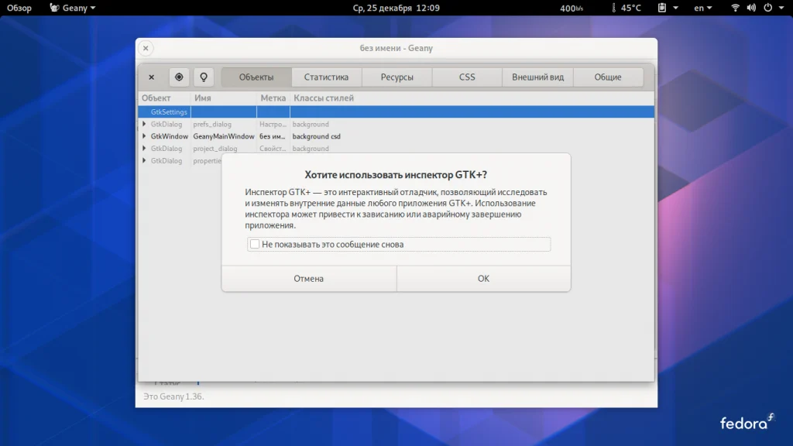Open the Общие tab

click(608, 77)
